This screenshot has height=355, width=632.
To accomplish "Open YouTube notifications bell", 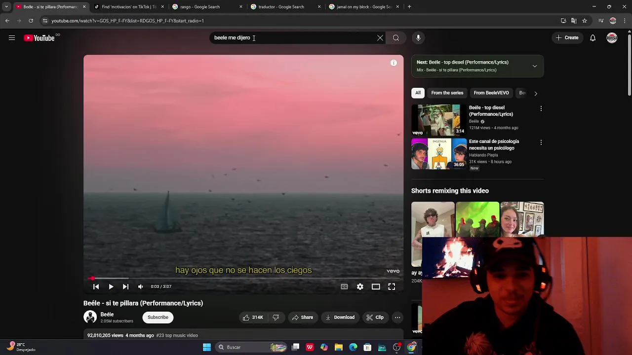I will 592,38.
